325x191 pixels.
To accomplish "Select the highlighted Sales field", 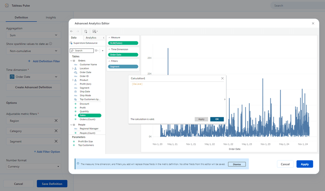I will click(90, 115).
